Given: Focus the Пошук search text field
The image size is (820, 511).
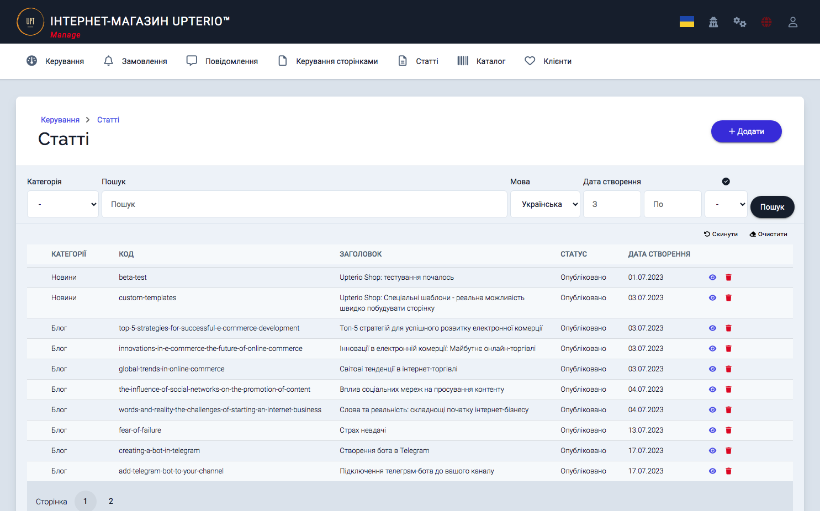Looking at the screenshot, I should (x=304, y=204).
